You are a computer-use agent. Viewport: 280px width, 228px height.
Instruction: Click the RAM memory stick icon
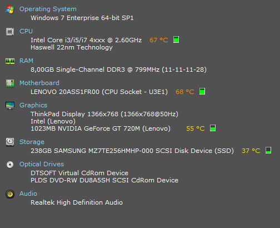10,61
